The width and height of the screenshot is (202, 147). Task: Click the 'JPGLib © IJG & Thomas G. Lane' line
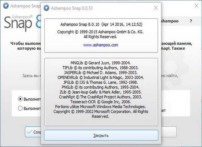pos(101,82)
